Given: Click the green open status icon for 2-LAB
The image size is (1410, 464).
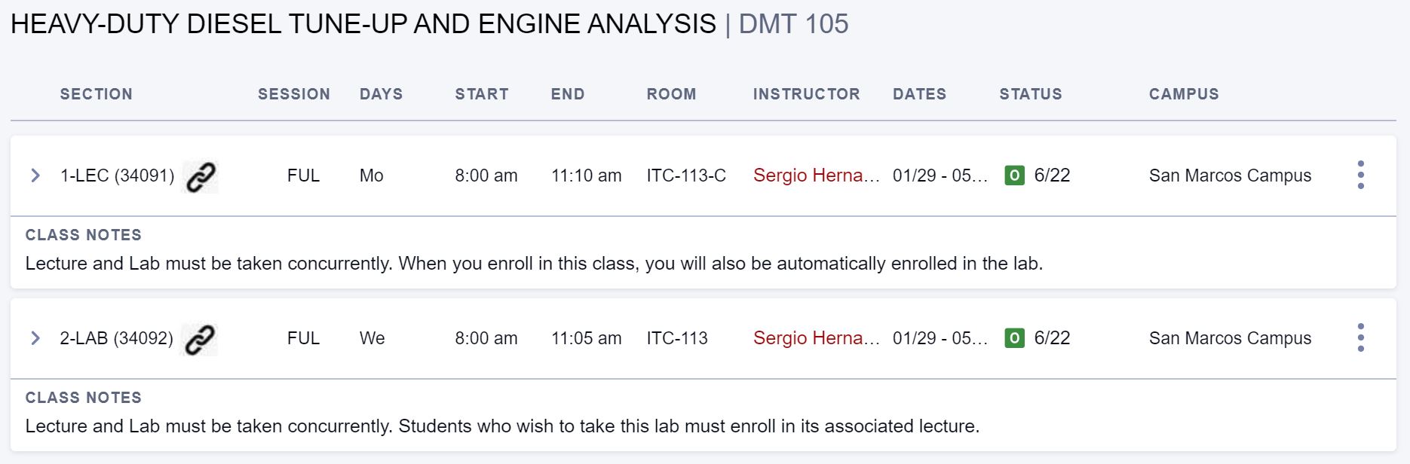Looking at the screenshot, I should (1014, 338).
